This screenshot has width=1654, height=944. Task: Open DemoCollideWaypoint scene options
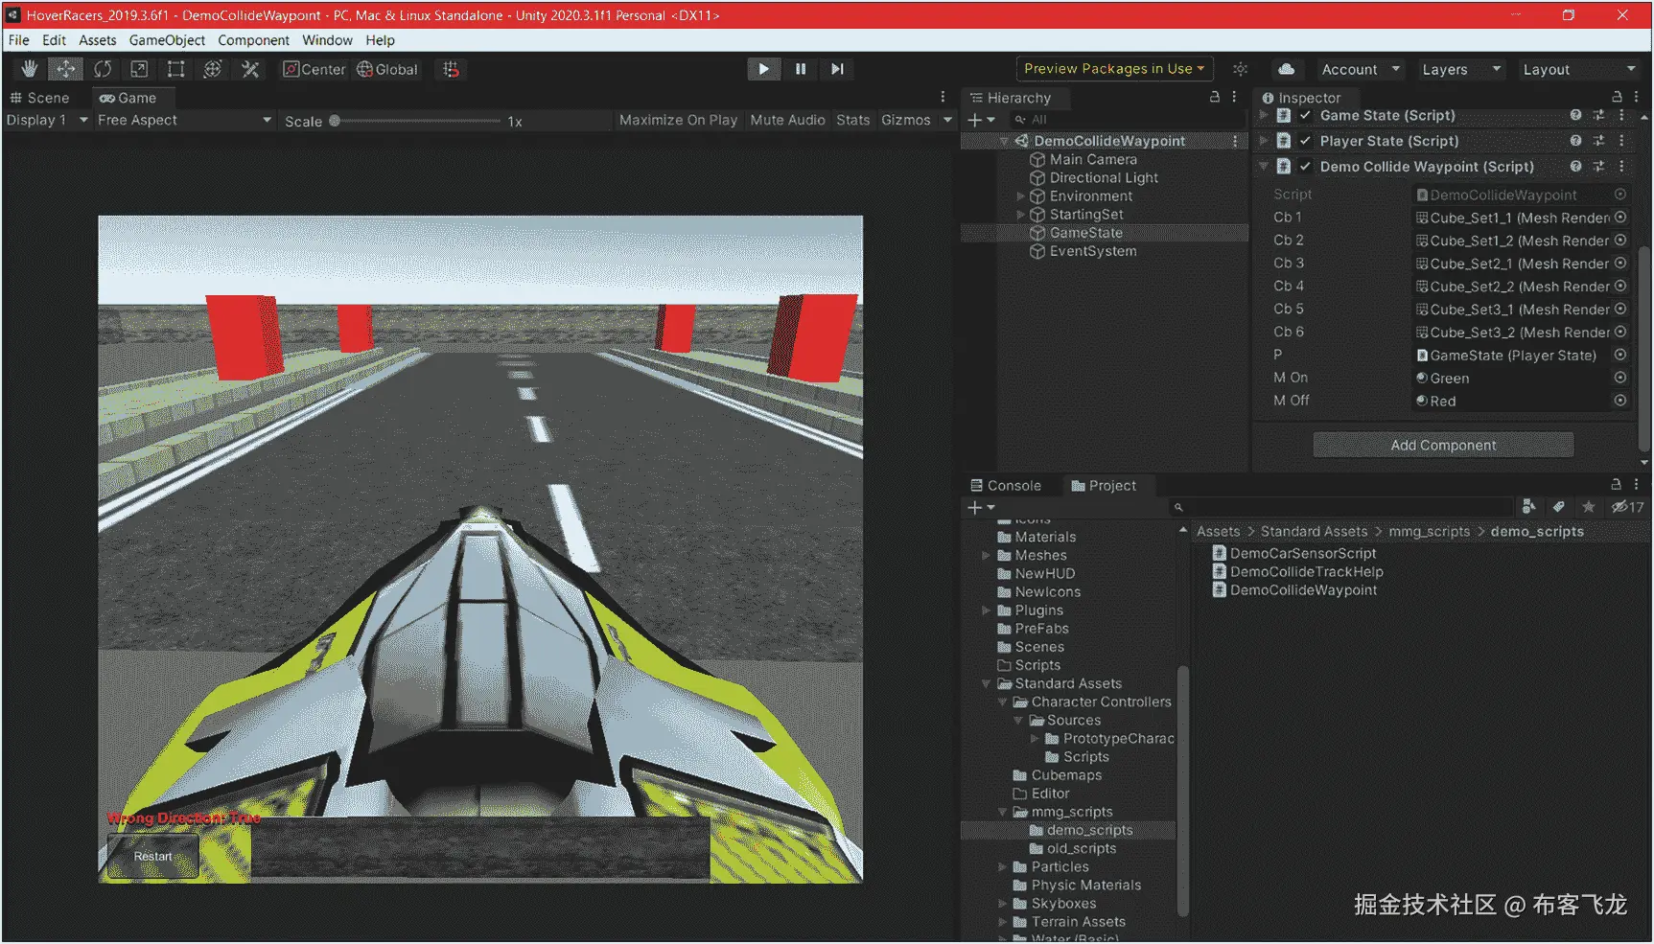(1235, 141)
